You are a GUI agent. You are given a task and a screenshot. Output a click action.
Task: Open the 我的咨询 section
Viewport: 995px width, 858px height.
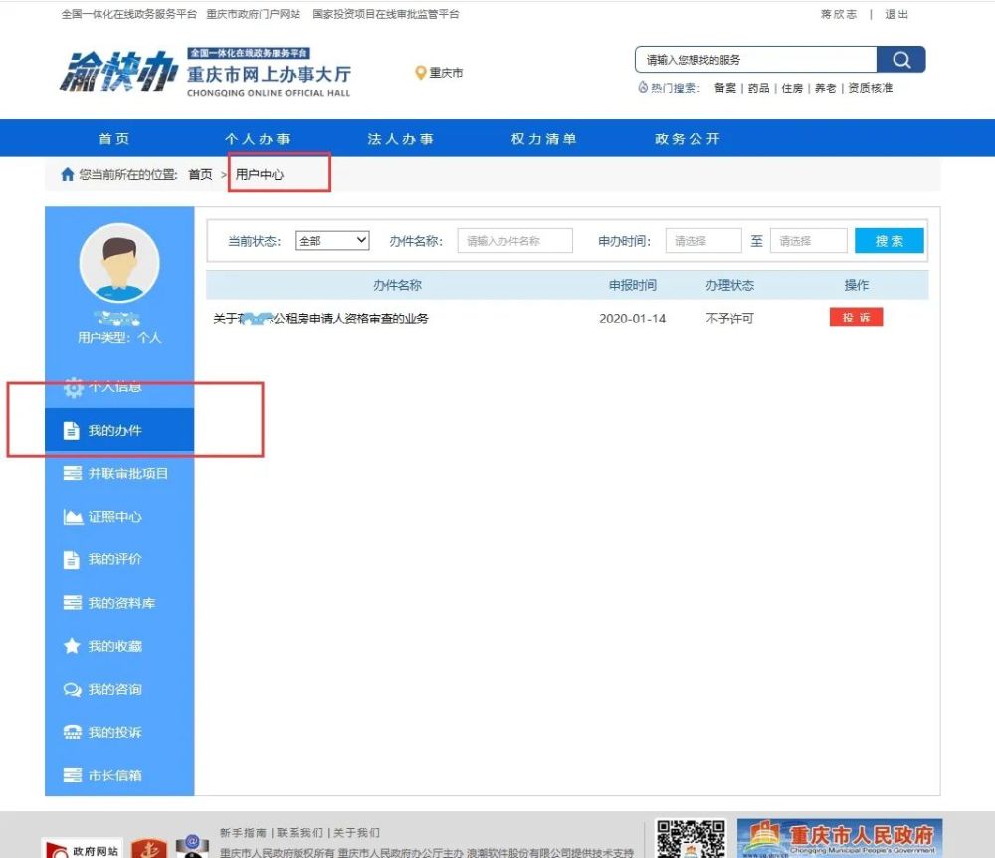tap(110, 689)
